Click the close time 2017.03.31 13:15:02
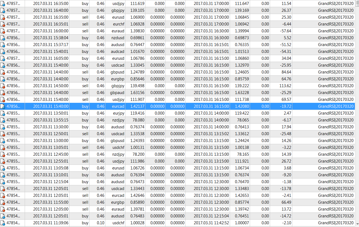This screenshot has height=227, width=359. (211, 134)
